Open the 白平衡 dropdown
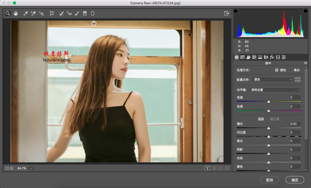Screen dimensions: 311x188 coord(275,90)
